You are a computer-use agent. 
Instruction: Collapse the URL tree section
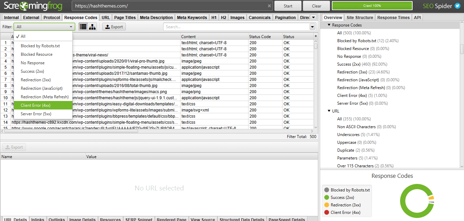pos(329,111)
